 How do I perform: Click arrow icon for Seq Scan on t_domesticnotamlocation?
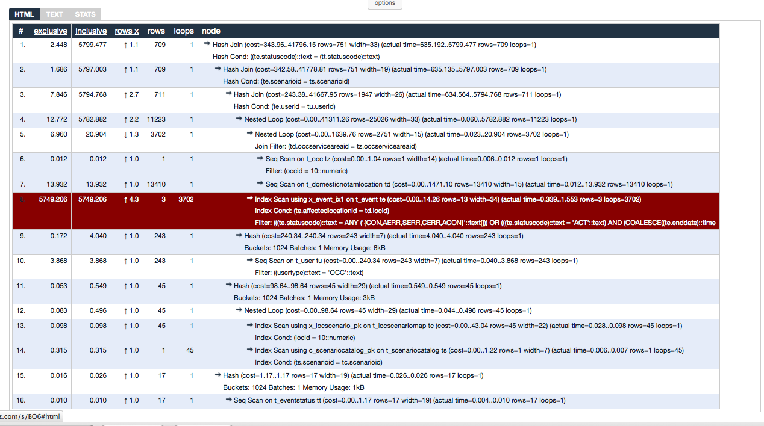[260, 184]
